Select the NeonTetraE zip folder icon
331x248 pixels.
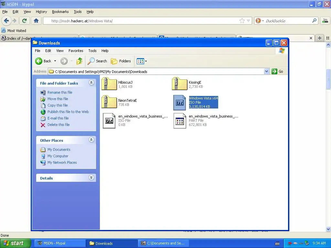click(x=109, y=102)
